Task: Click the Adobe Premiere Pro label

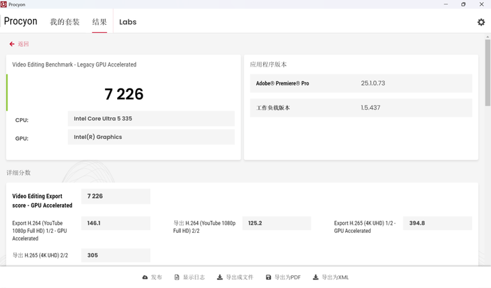Action: point(282,83)
